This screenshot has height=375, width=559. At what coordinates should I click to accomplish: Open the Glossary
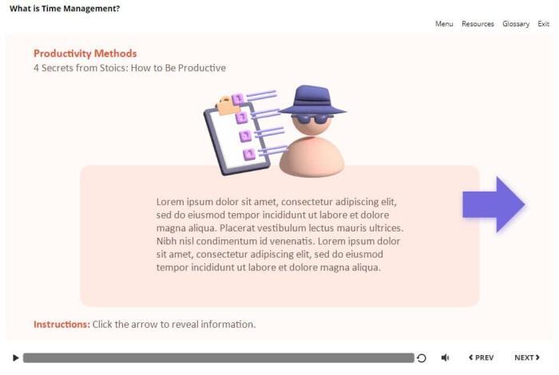click(x=516, y=24)
